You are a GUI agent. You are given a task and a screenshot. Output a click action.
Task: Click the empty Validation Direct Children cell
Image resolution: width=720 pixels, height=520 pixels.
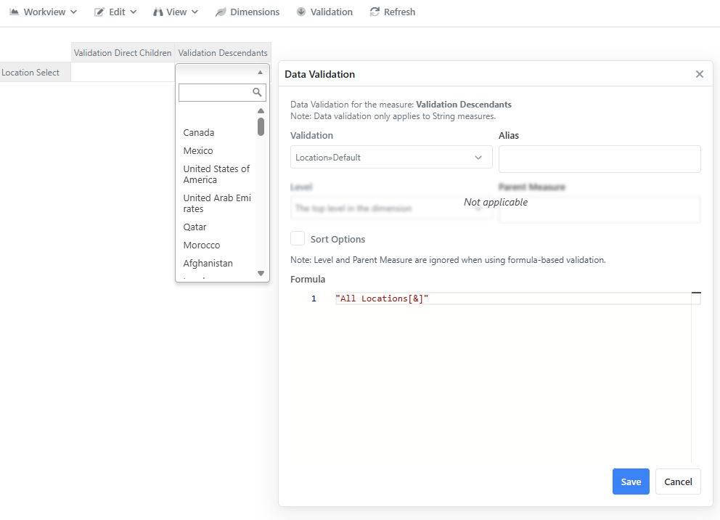pos(123,73)
